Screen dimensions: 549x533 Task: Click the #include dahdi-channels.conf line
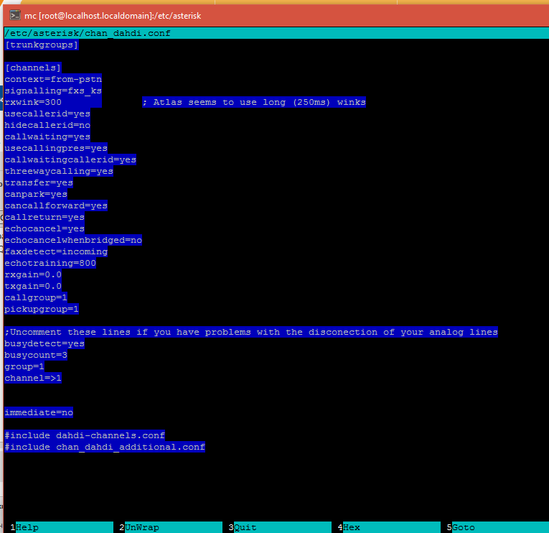(x=85, y=435)
